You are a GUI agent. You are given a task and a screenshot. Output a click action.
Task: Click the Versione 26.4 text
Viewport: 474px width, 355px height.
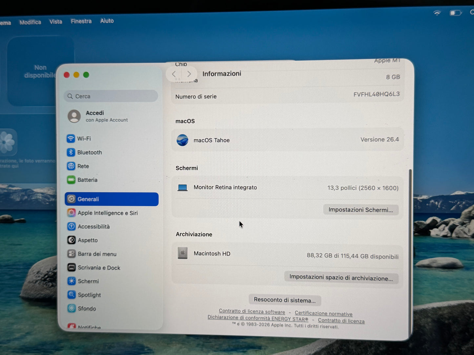(x=380, y=140)
